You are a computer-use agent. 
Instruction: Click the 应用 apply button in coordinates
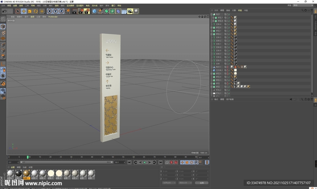202,183
